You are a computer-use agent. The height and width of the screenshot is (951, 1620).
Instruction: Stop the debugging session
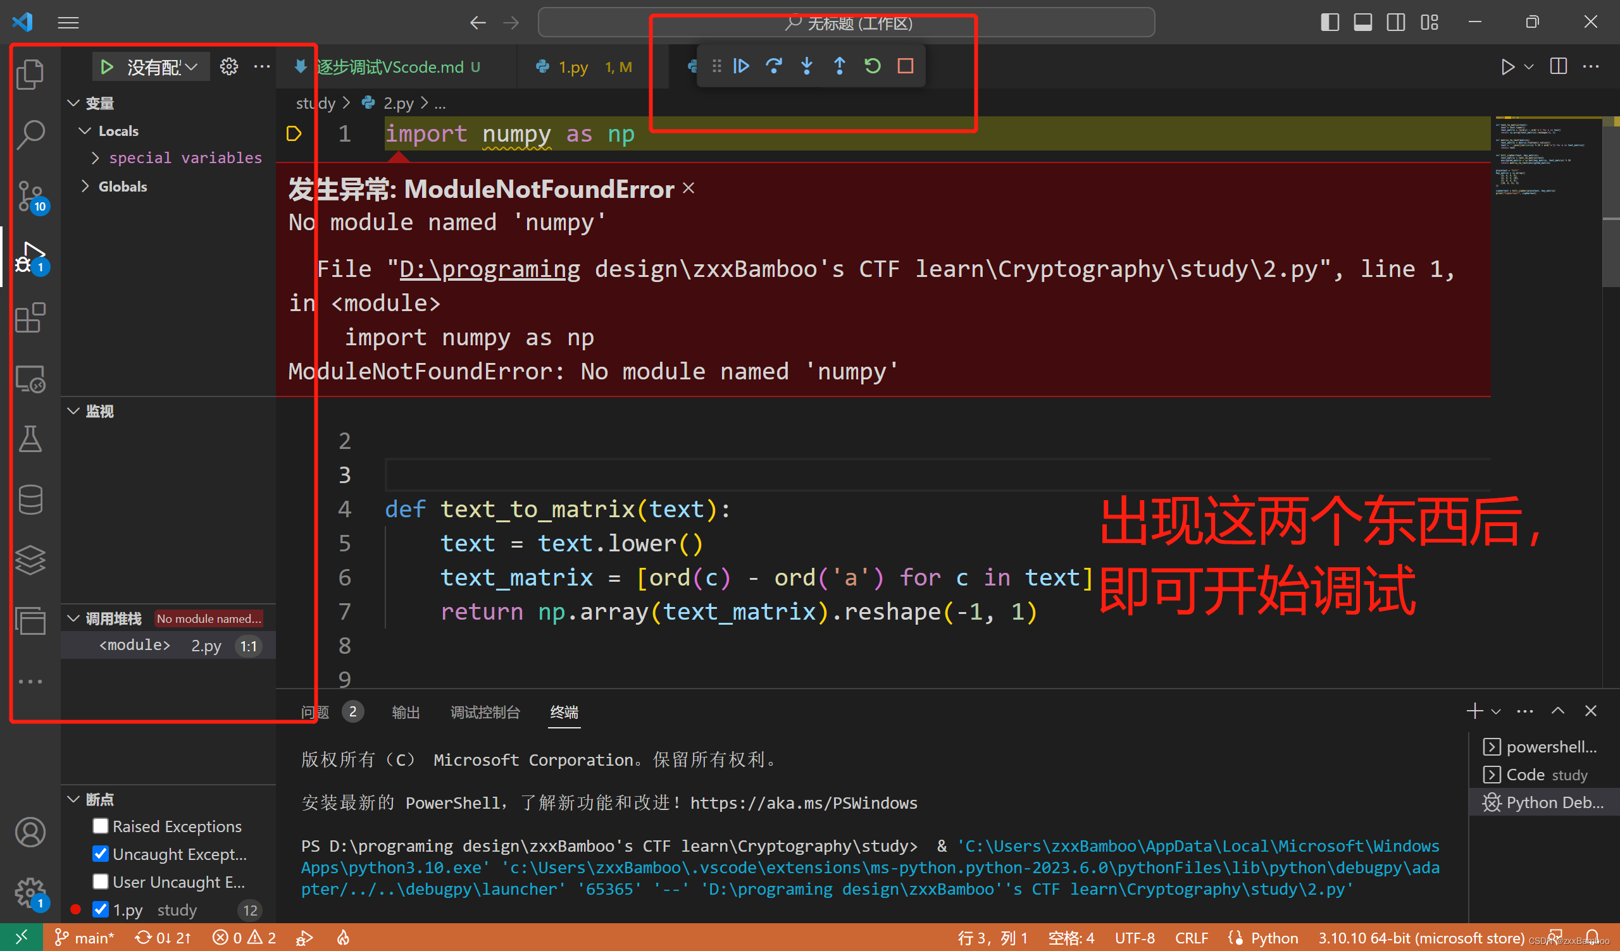coord(905,66)
